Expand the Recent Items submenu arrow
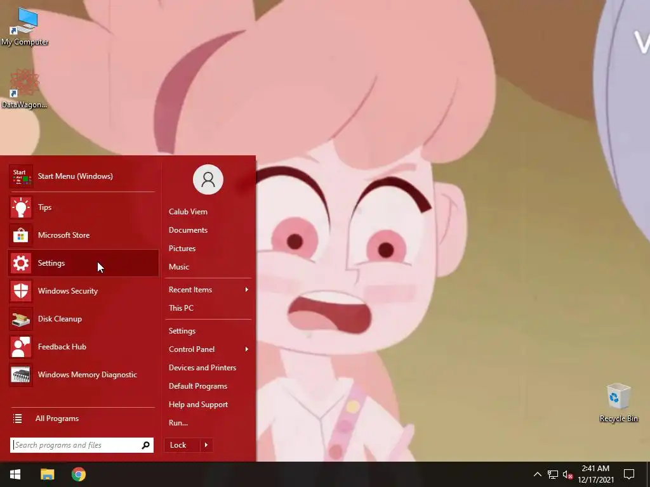 247,289
